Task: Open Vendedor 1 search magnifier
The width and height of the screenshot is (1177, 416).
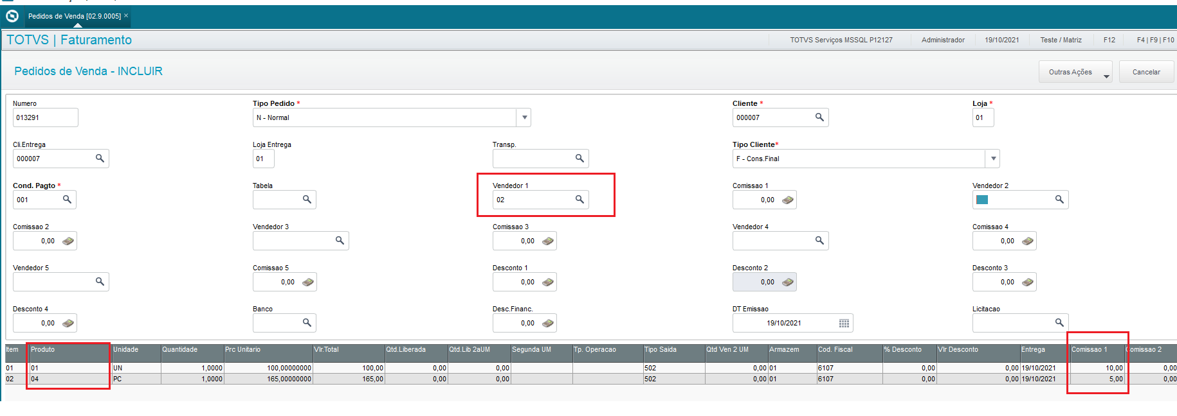Action: tap(579, 200)
